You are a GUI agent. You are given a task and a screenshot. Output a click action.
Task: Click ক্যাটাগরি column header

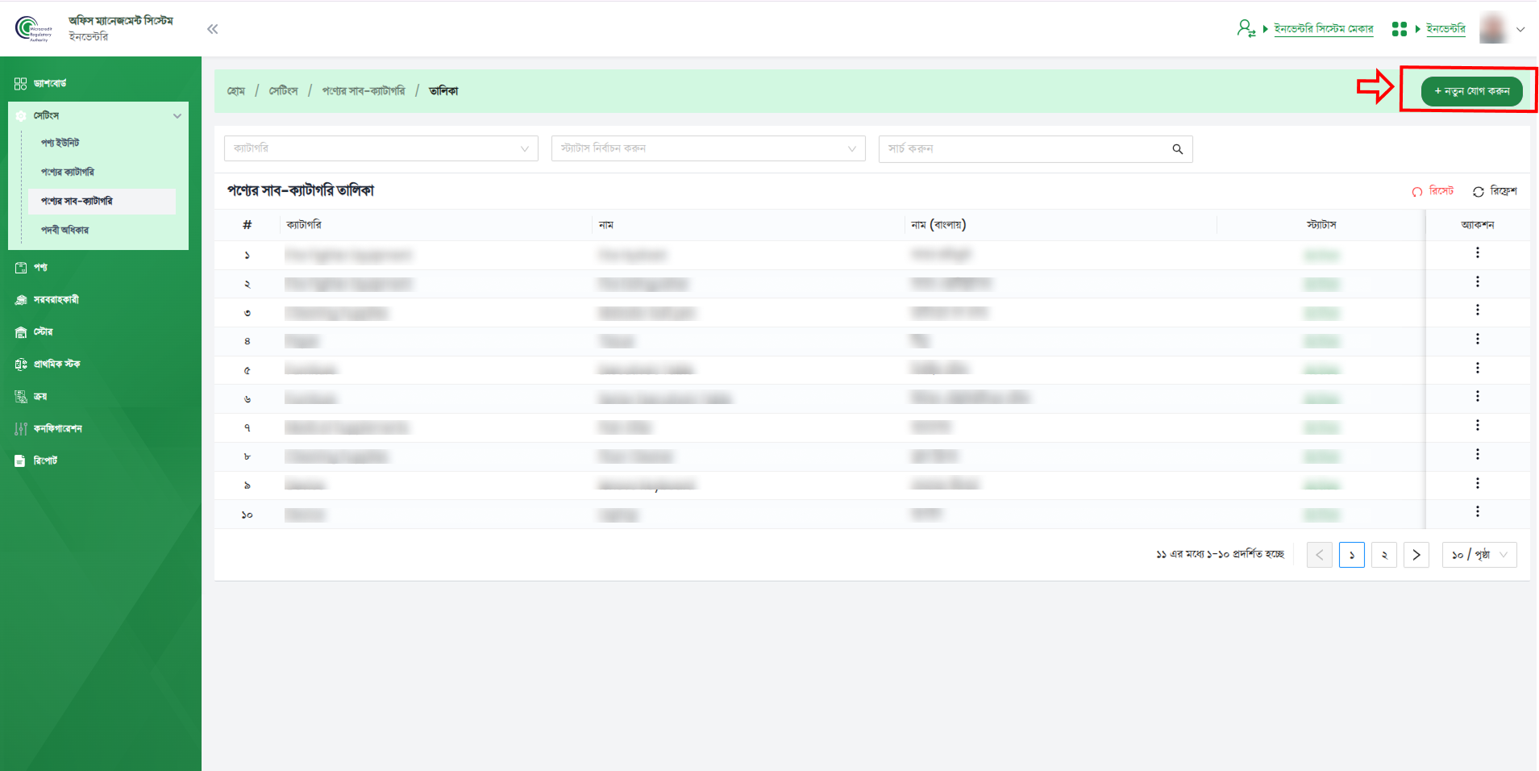click(304, 225)
